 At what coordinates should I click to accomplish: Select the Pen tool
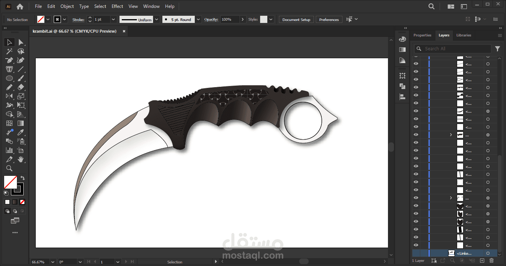[x=9, y=60]
